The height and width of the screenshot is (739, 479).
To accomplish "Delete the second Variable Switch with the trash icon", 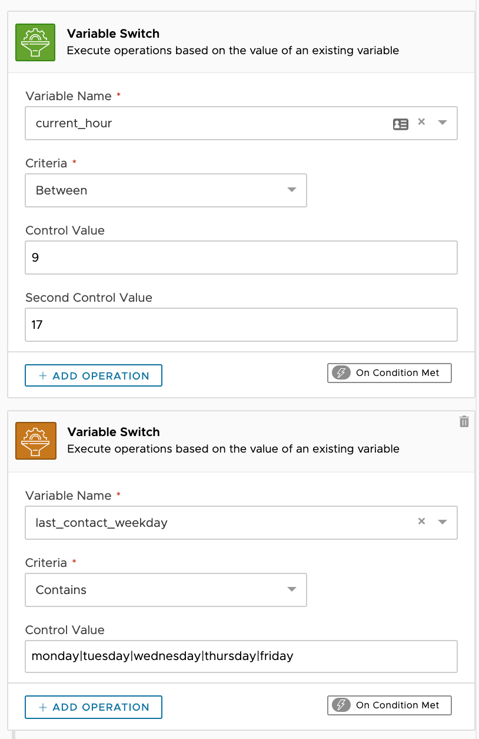I will [x=464, y=421].
